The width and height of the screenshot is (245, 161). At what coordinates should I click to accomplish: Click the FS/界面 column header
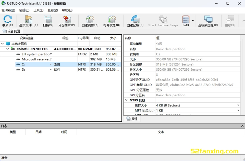(83, 38)
